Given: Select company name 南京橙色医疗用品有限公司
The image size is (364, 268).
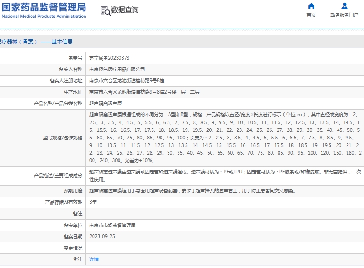Looking at the screenshot, I should coord(117,69).
